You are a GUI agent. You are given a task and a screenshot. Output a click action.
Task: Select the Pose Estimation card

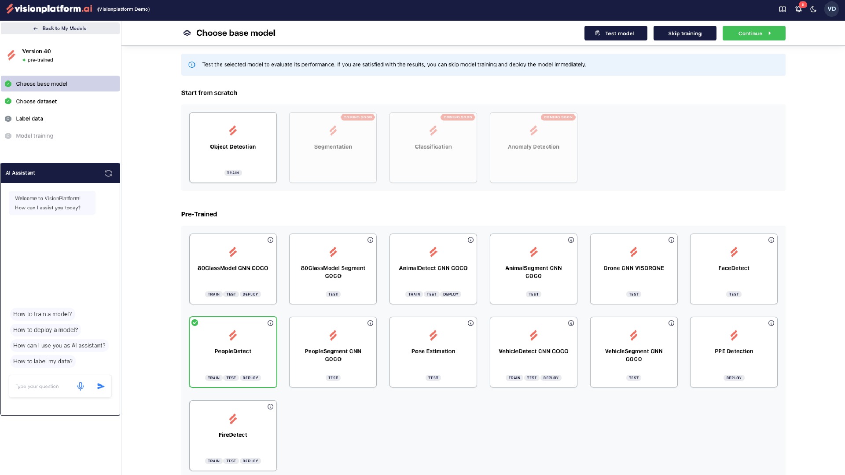point(433,352)
